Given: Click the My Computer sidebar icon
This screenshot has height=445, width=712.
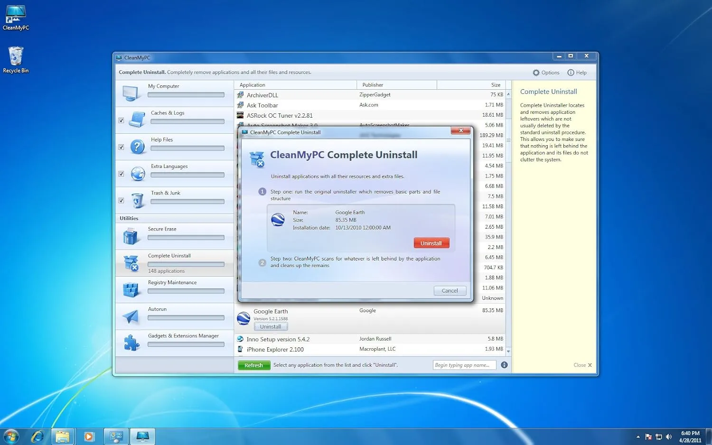Looking at the screenshot, I should (131, 93).
